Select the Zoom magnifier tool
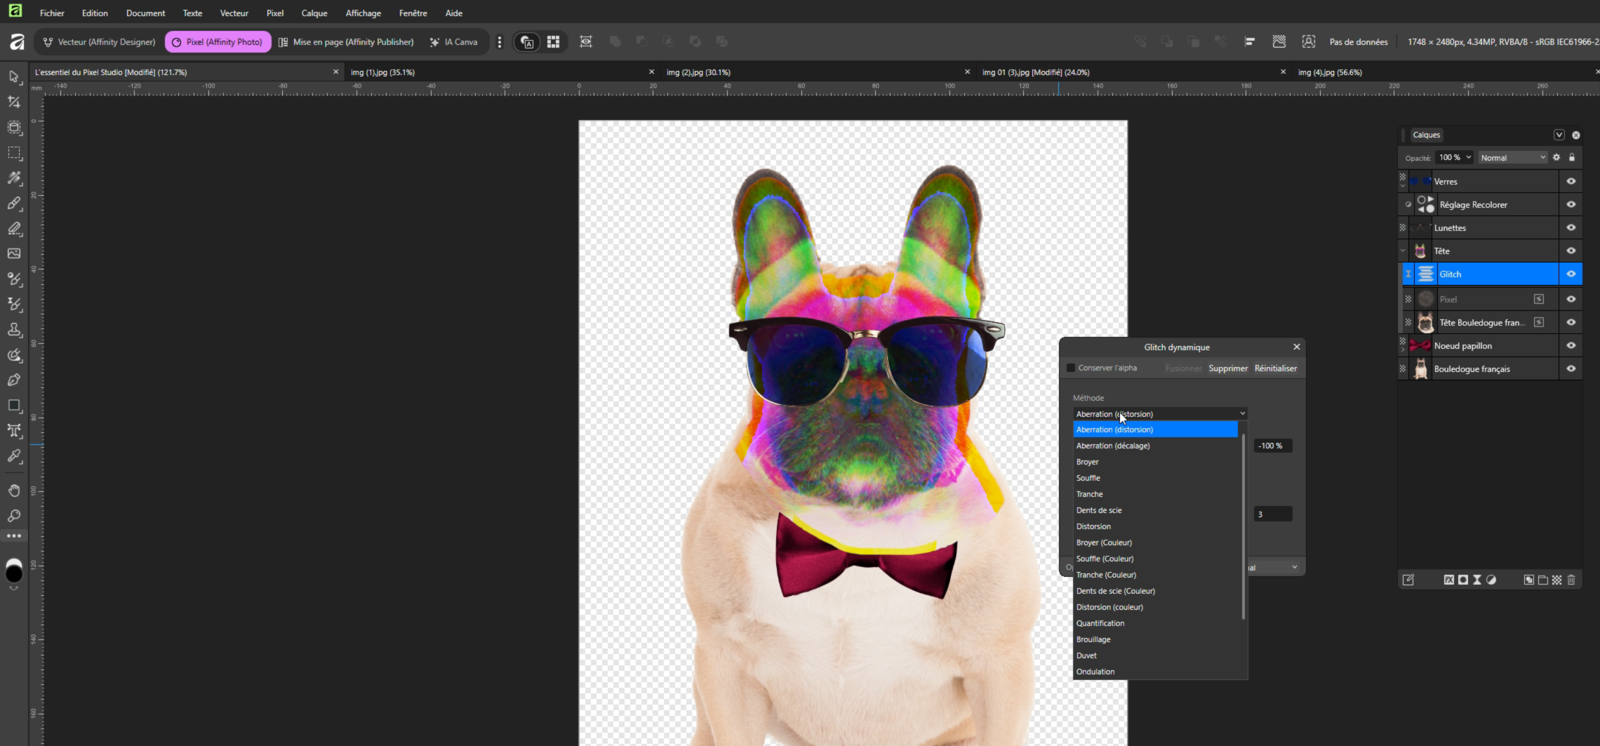Image resolution: width=1600 pixels, height=746 pixels. [x=14, y=516]
